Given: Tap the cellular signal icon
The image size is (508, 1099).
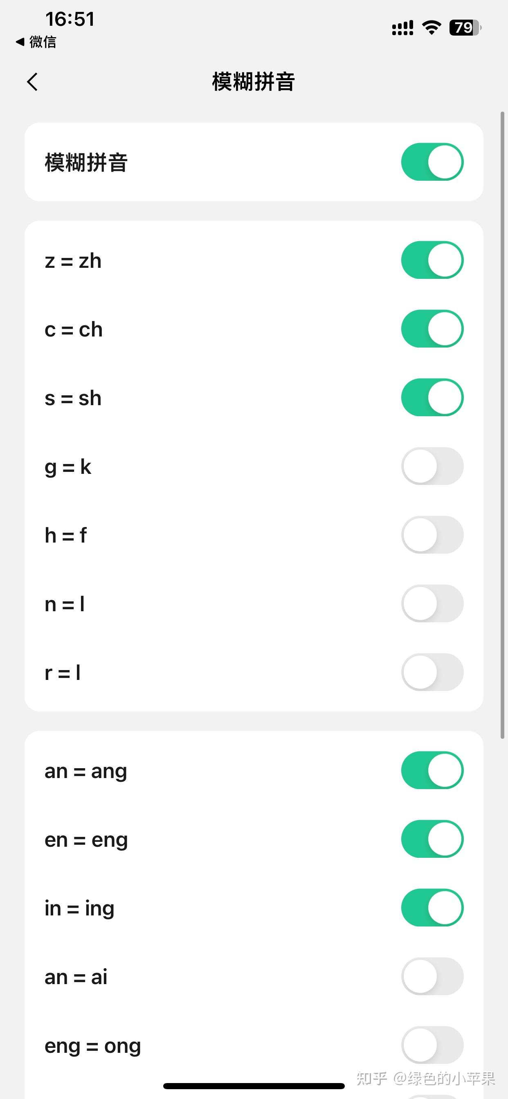Looking at the screenshot, I should [402, 28].
